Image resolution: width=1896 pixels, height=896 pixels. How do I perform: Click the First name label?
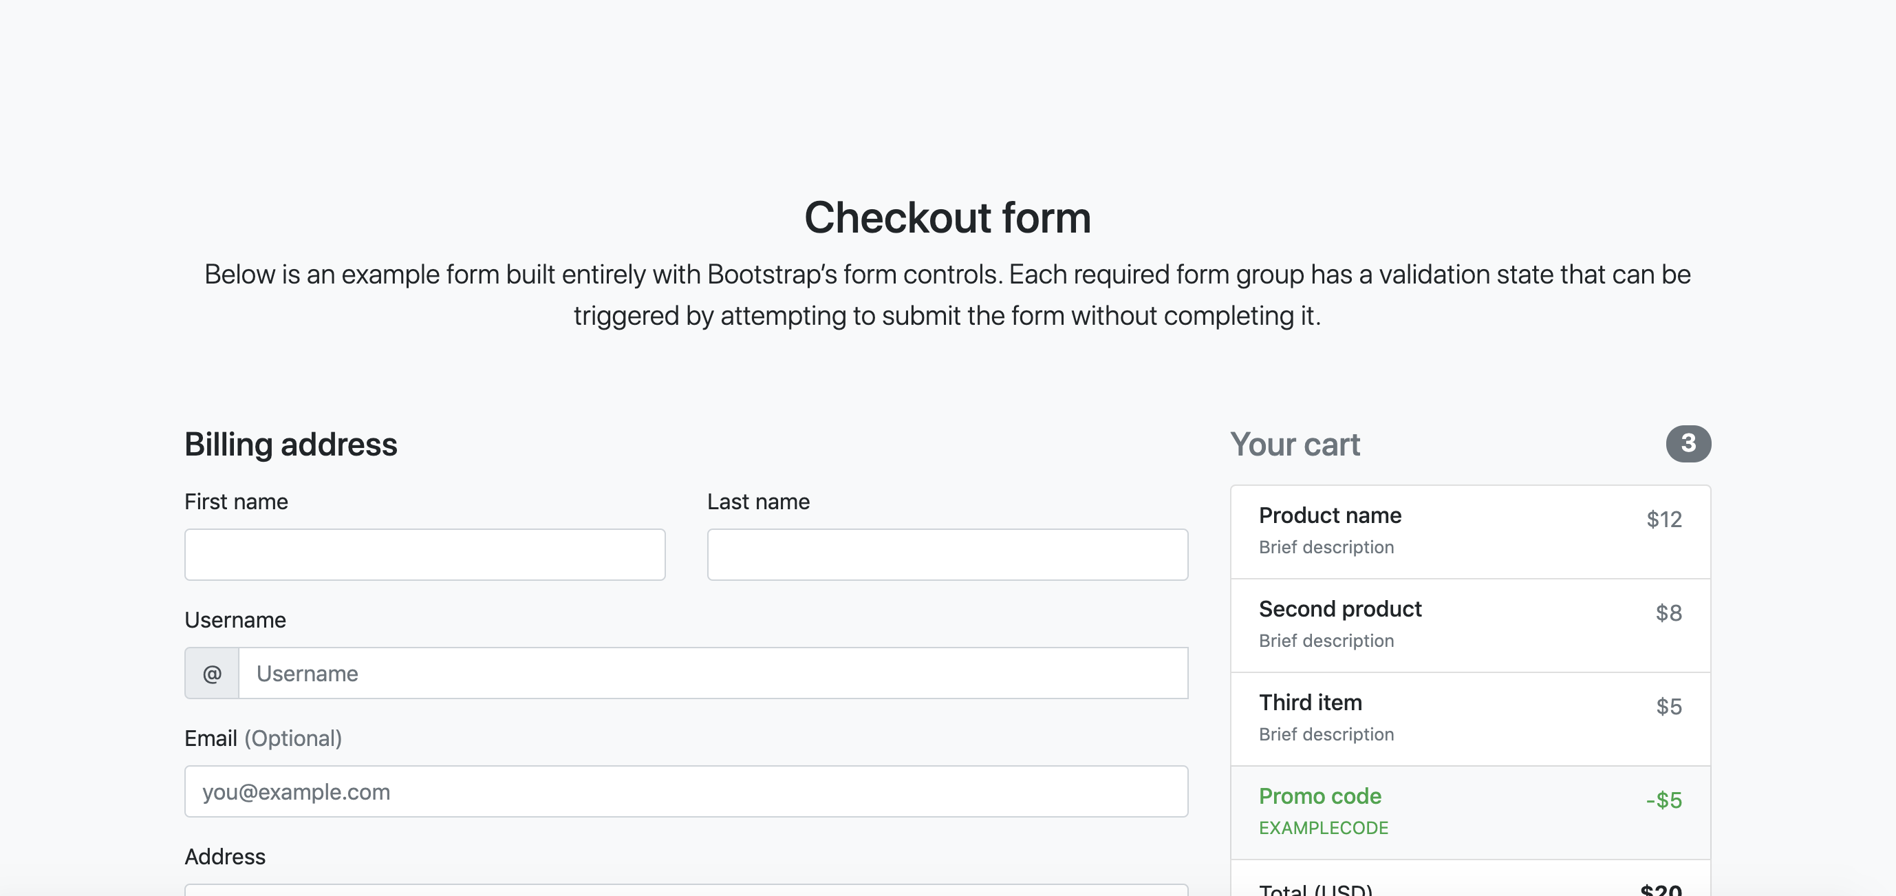pos(236,502)
